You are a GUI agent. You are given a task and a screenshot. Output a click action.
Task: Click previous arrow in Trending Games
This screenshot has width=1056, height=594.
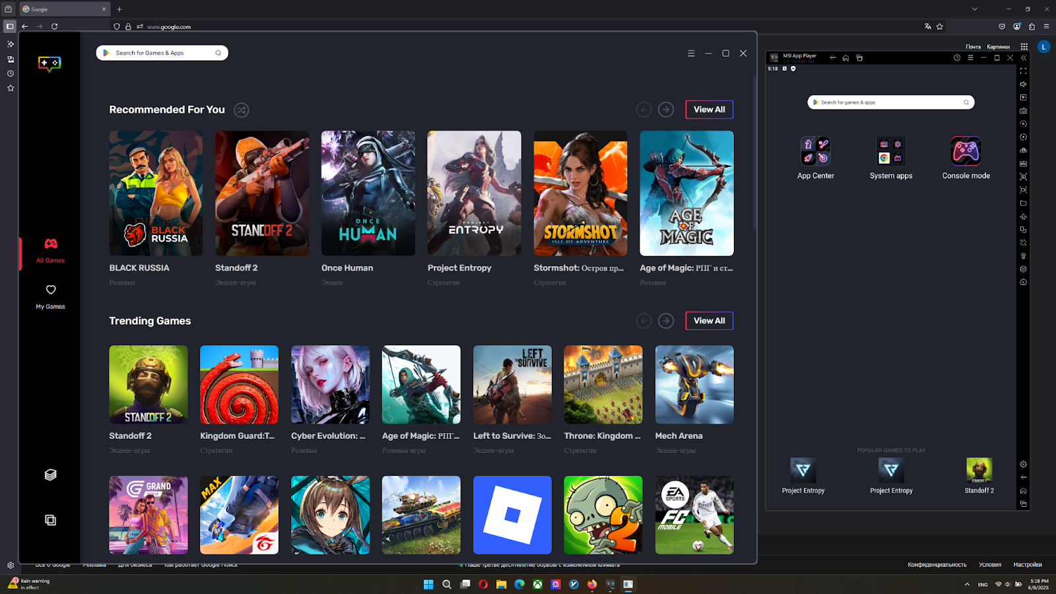643,321
